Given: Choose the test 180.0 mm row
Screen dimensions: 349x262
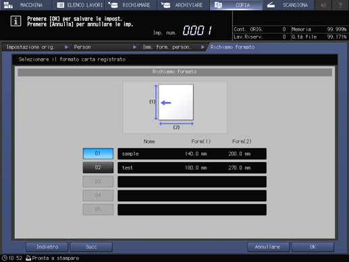Looking at the screenshot, I should pyautogui.click(x=192, y=167).
